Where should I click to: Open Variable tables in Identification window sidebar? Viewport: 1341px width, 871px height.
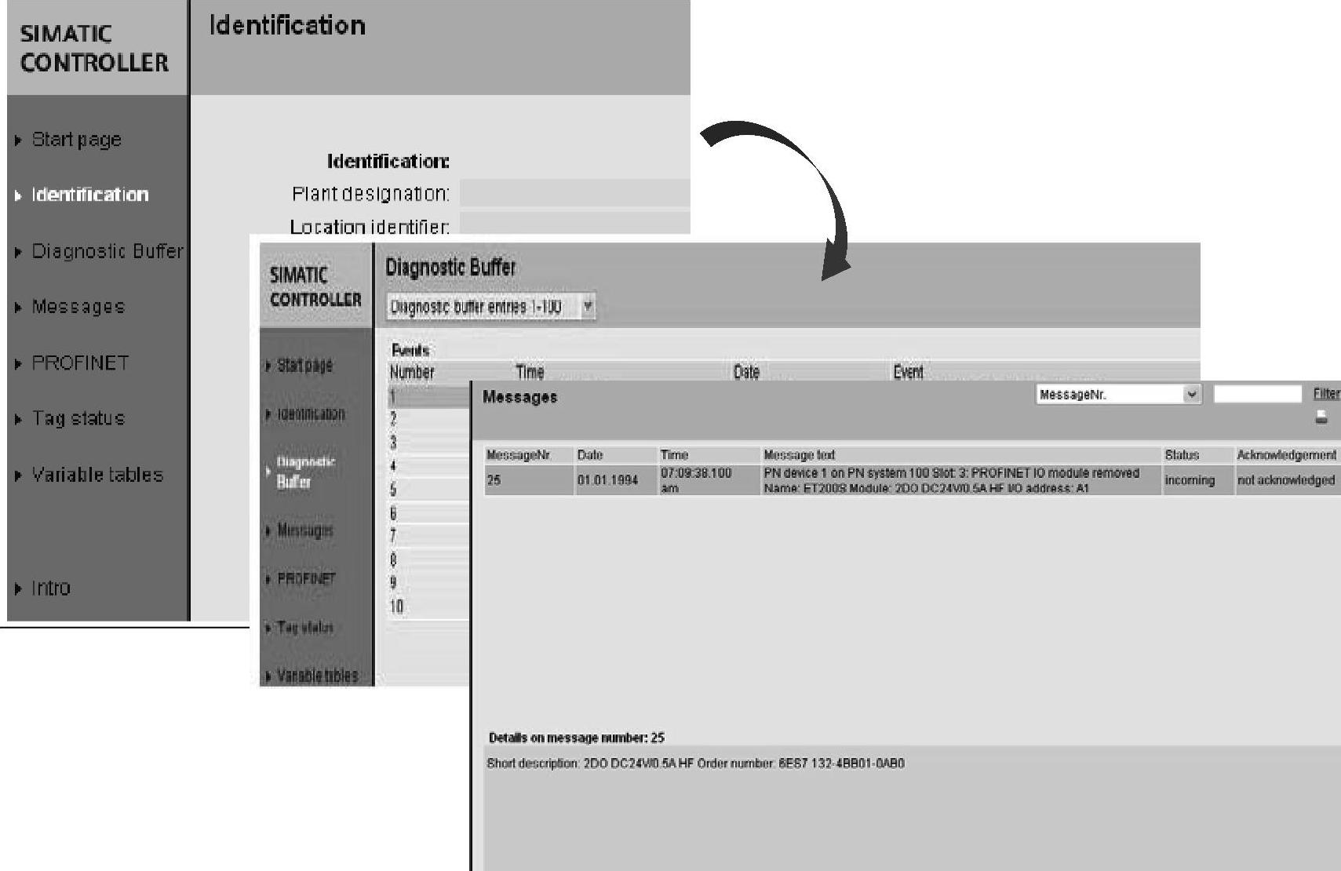(97, 475)
